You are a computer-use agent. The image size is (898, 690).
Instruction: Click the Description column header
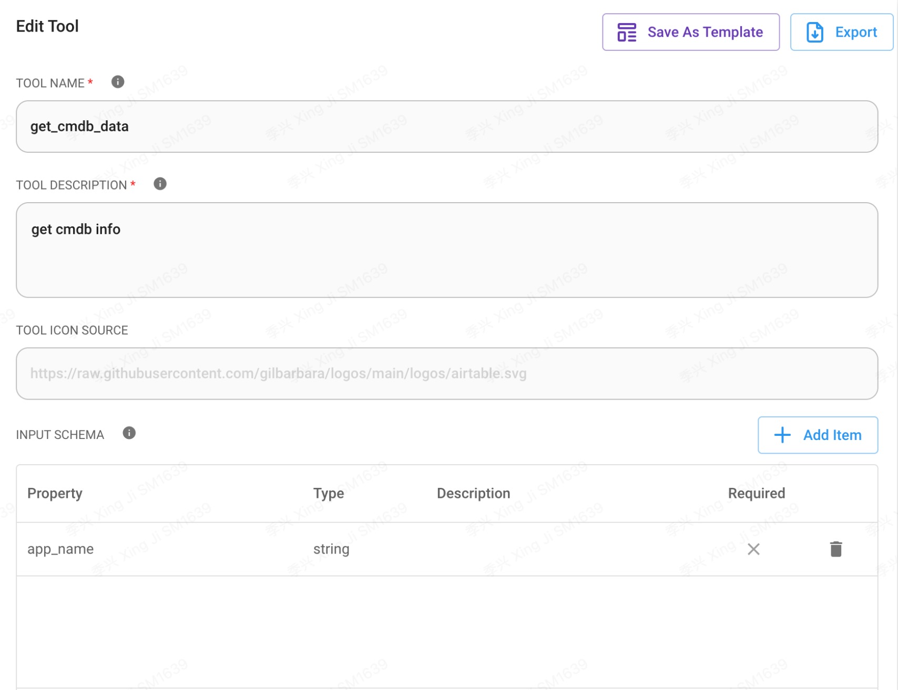point(473,493)
